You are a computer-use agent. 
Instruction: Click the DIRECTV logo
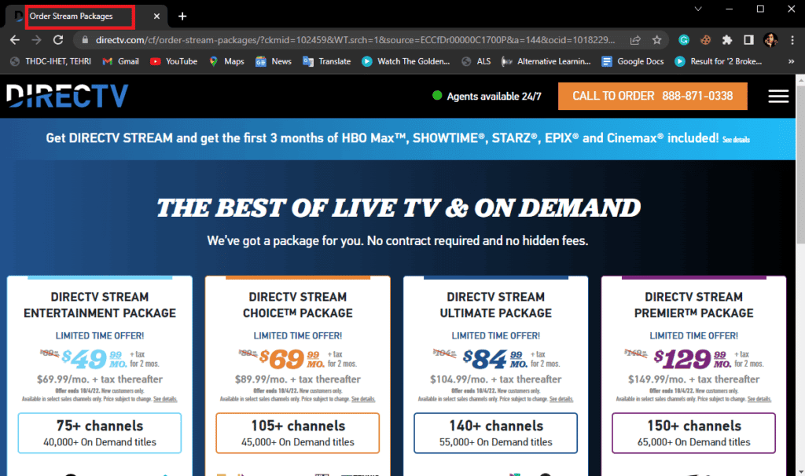[68, 96]
